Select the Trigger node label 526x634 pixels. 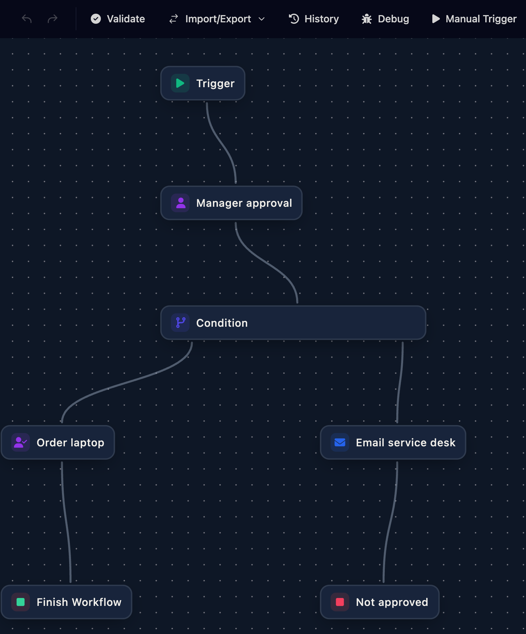coord(215,84)
